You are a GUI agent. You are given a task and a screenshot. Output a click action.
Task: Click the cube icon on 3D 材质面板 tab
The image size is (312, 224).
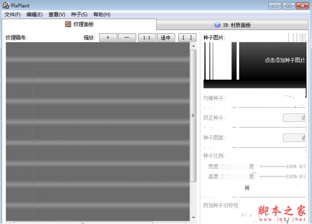tap(217, 25)
